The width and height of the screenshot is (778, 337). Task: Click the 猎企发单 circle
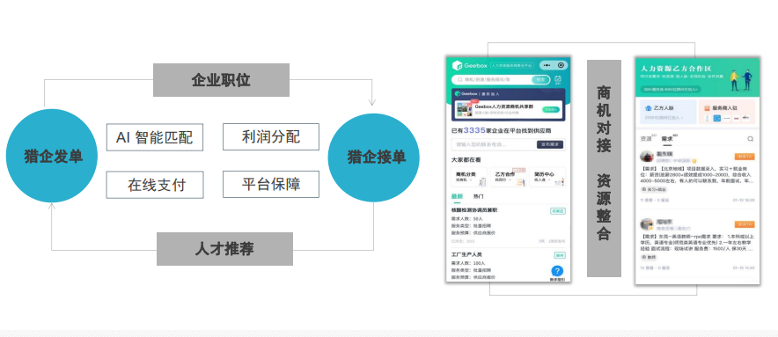click(x=52, y=156)
